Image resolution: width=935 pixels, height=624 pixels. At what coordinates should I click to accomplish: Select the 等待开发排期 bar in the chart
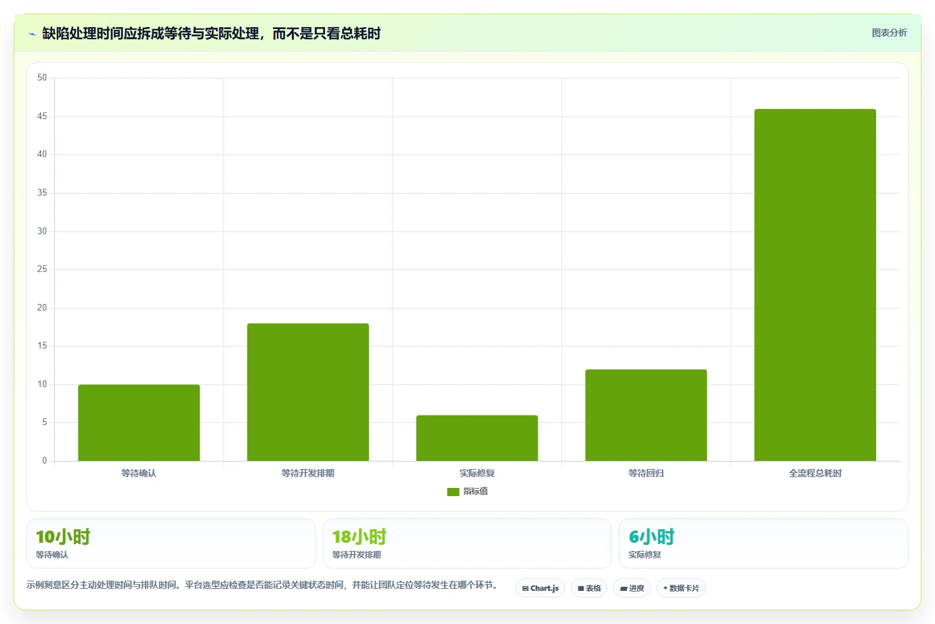point(308,393)
